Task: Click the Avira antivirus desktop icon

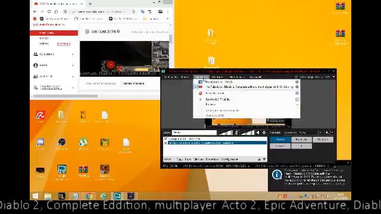Action: pos(40,115)
